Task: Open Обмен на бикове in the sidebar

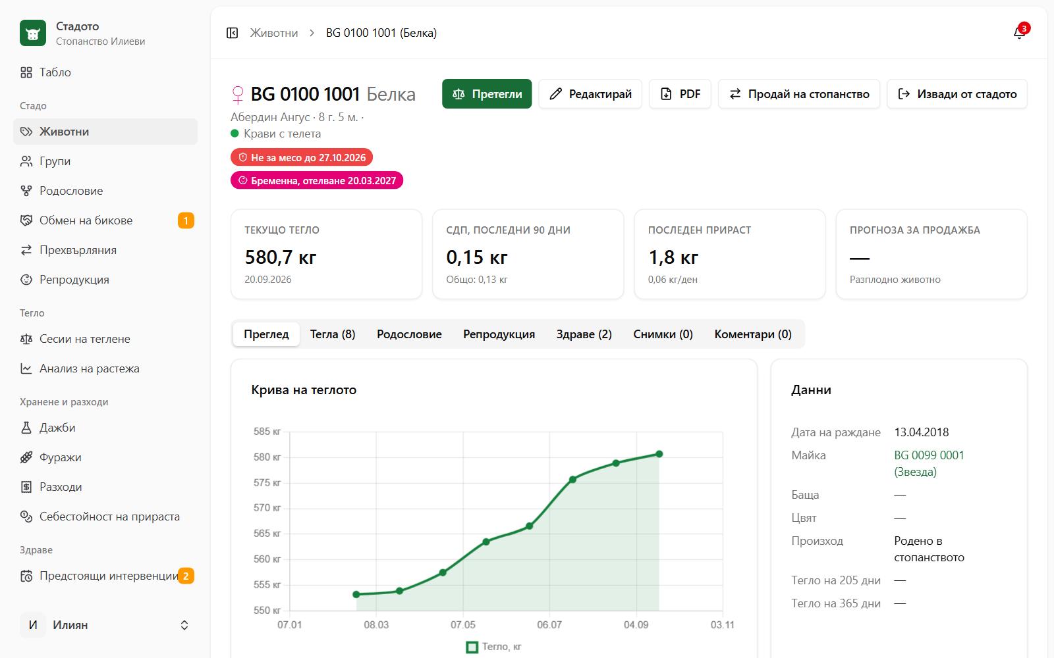Action: click(x=105, y=220)
